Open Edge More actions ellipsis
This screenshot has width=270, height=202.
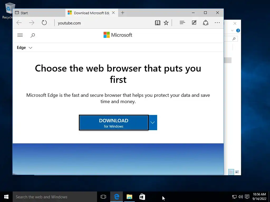[x=217, y=23]
